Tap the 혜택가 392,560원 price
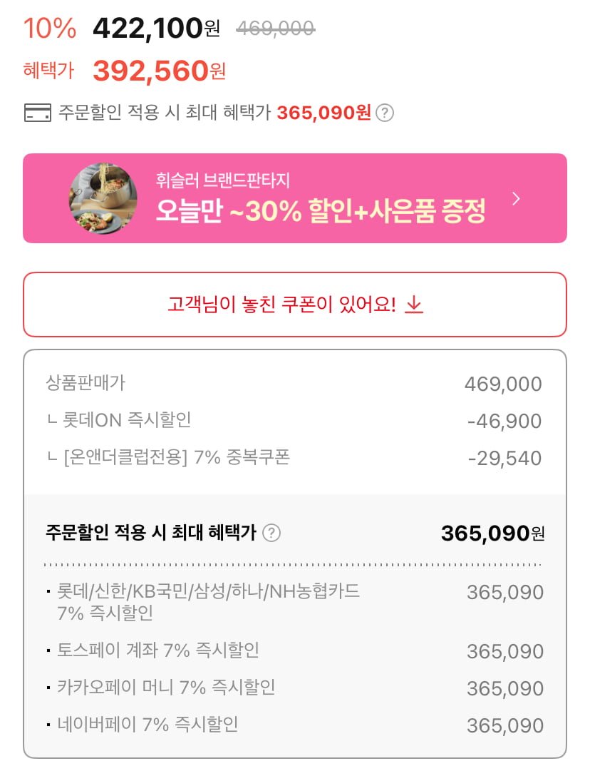 pos(159,70)
